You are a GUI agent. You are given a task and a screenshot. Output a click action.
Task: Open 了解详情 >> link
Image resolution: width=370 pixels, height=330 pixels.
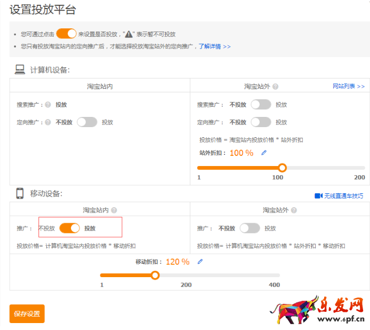(215, 46)
